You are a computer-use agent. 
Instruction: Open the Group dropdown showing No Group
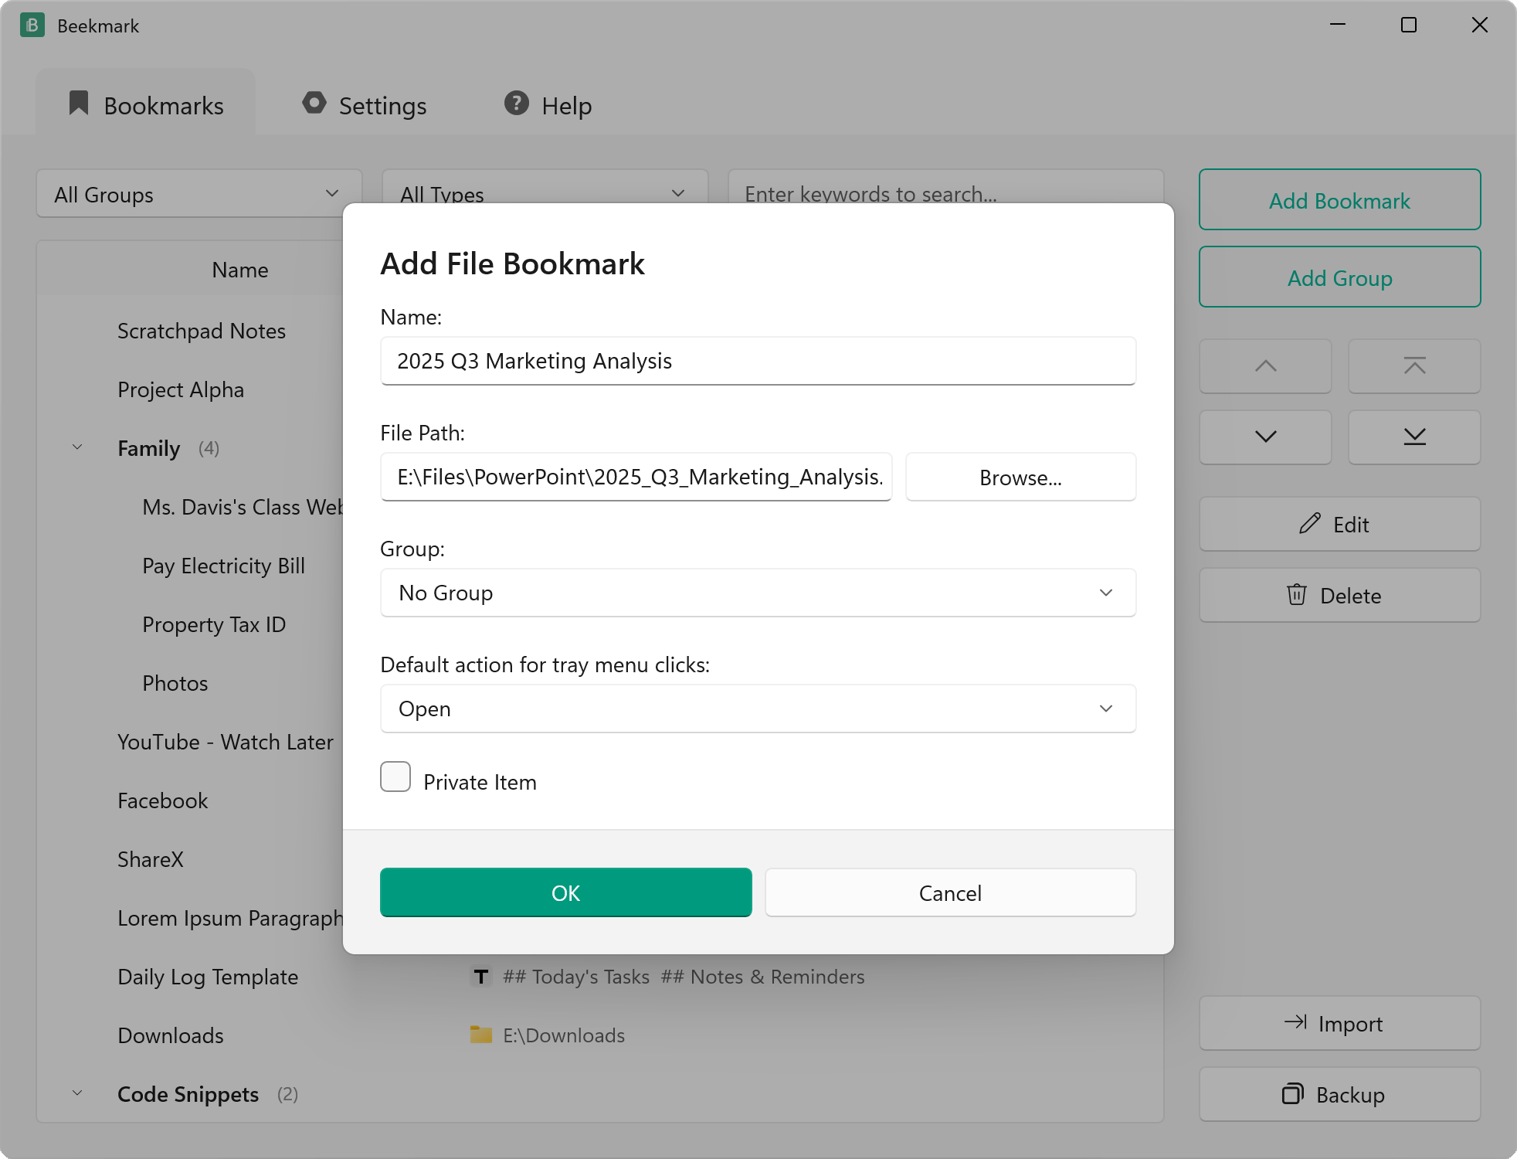[758, 593]
